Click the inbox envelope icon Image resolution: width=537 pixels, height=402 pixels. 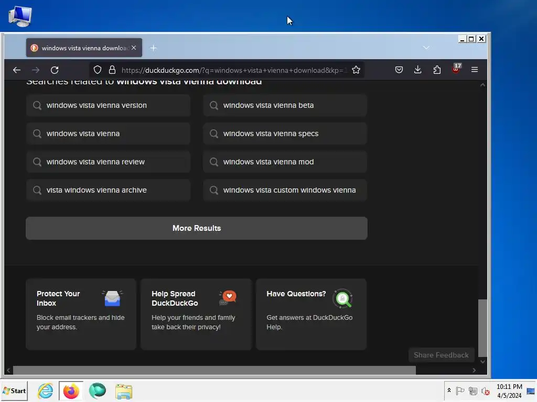pyautogui.click(x=112, y=298)
